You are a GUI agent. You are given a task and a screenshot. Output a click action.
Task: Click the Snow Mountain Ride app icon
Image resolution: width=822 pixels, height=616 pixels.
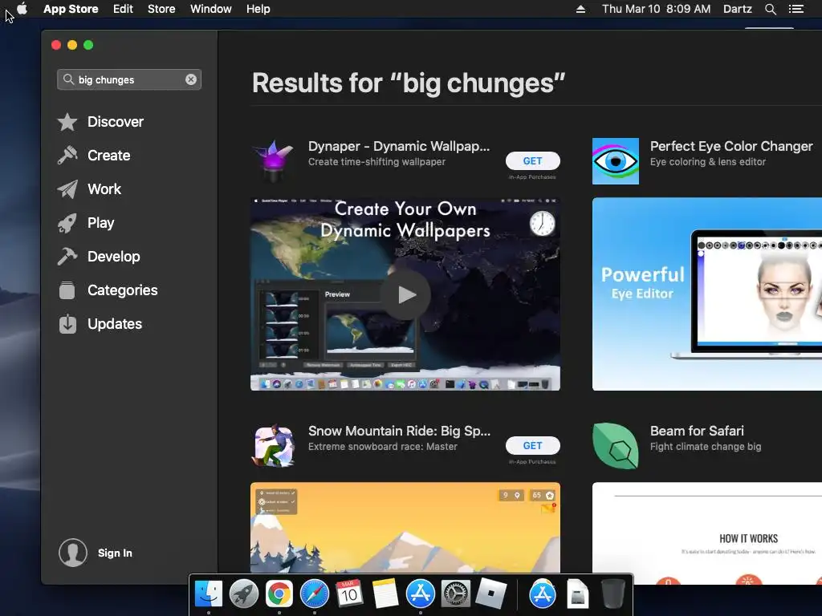point(274,446)
